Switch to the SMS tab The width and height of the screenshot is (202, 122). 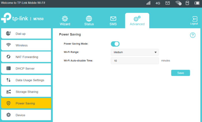click(x=113, y=21)
